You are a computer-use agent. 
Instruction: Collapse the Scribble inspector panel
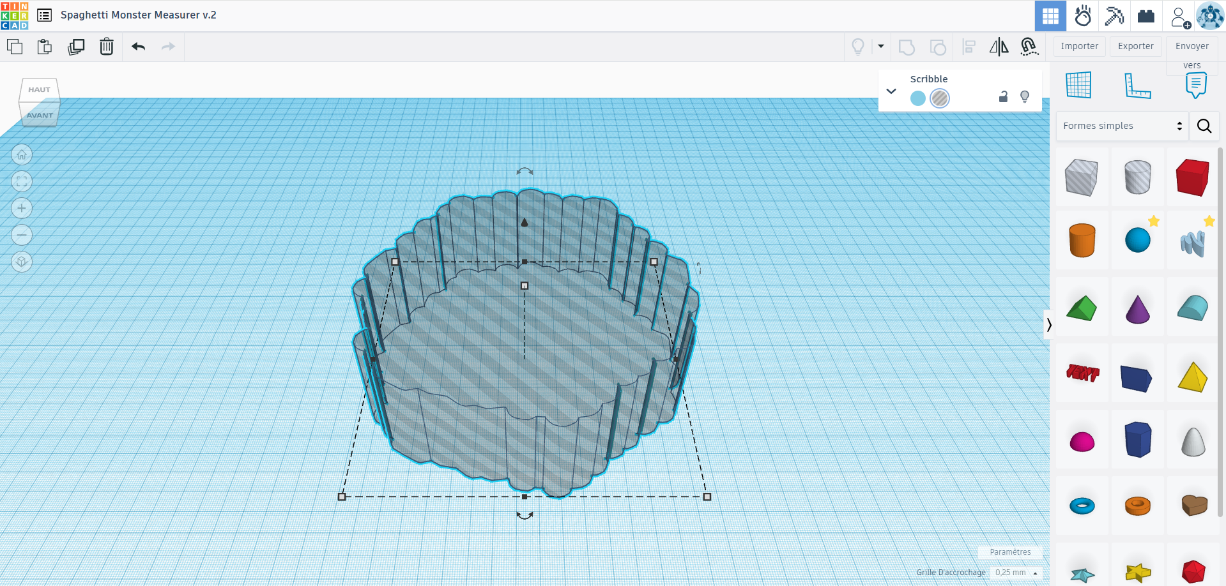891,91
